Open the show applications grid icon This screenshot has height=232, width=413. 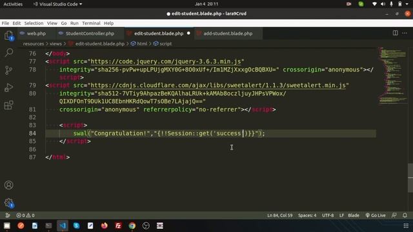tap(406, 226)
